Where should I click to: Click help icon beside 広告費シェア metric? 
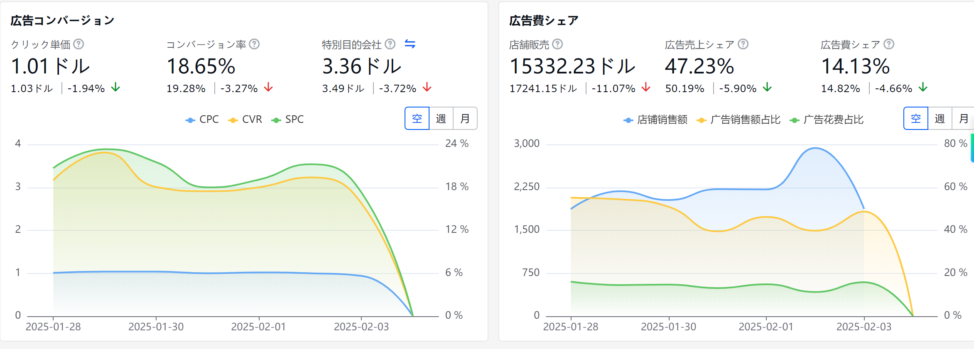(x=889, y=44)
